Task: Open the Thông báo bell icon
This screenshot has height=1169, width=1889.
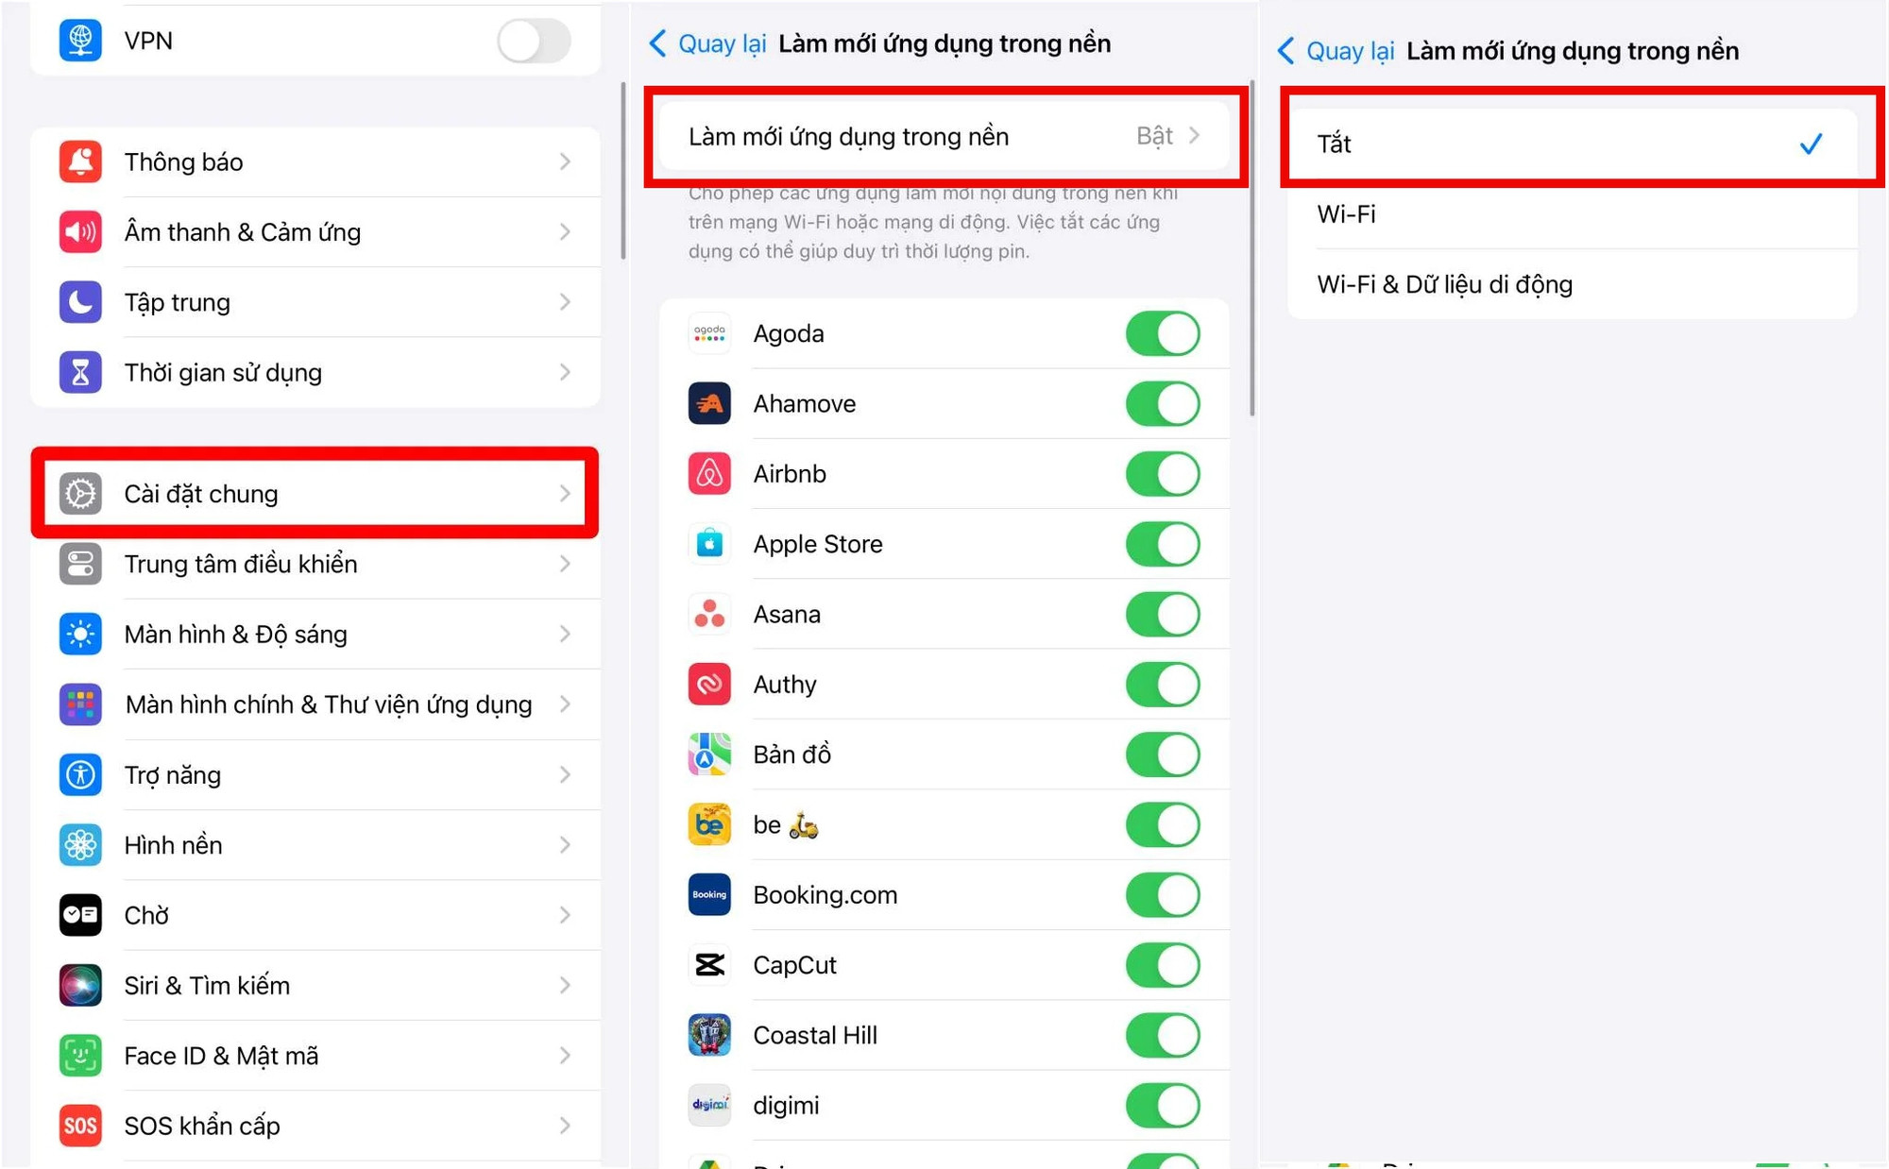Action: point(80,161)
